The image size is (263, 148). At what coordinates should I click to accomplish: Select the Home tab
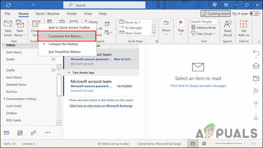click(23, 14)
